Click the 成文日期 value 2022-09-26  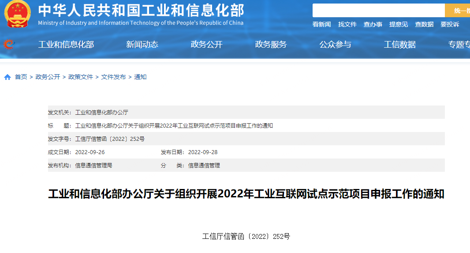90,152
